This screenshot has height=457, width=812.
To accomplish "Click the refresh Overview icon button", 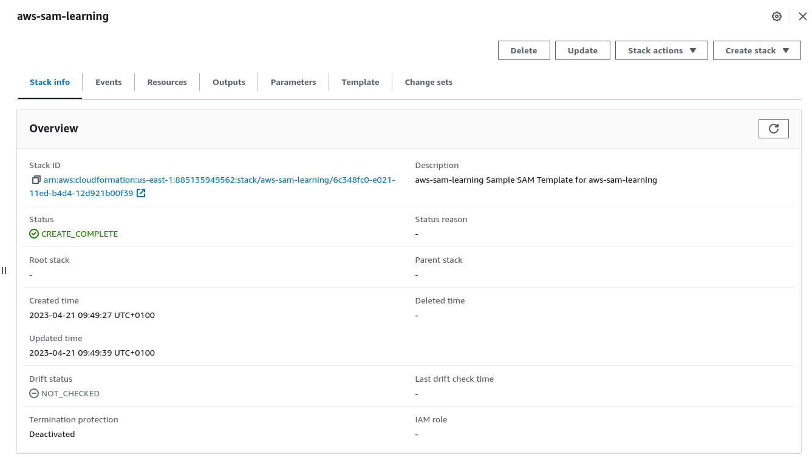I will (x=773, y=129).
